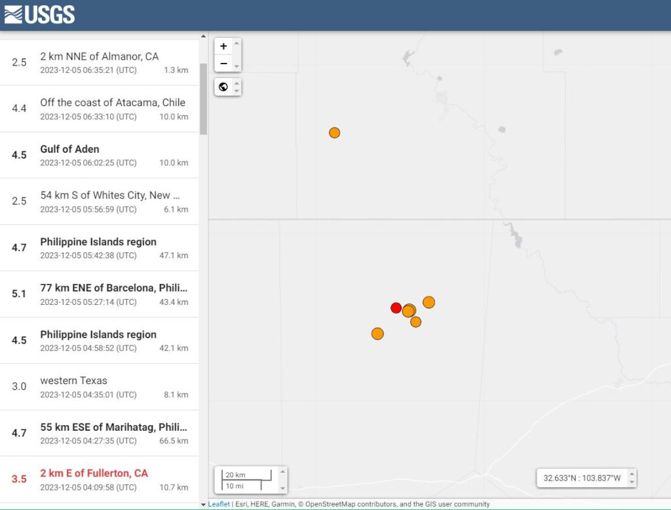The height and width of the screenshot is (510, 671).
Task: Click the globe zoom-to-world icon
Action: pos(223,87)
